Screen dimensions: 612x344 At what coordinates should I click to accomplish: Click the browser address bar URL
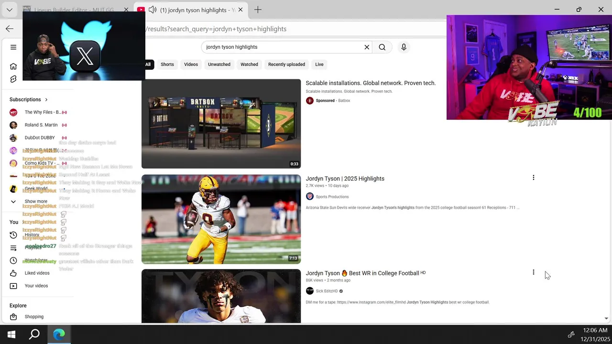[x=216, y=29]
